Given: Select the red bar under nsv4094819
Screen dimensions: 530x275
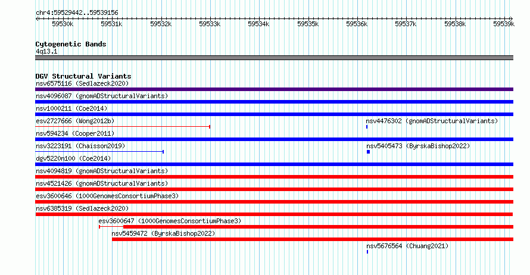Looking at the screenshot, I should [x=274, y=177].
